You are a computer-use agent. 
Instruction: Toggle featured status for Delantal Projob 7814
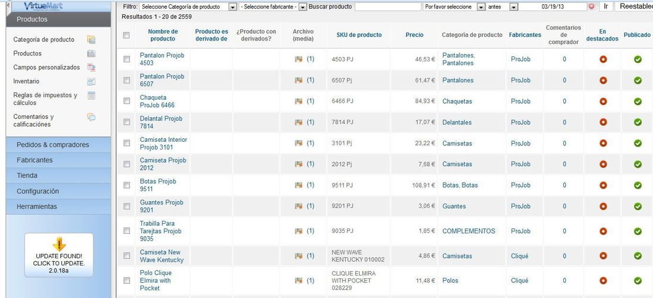[603, 122]
